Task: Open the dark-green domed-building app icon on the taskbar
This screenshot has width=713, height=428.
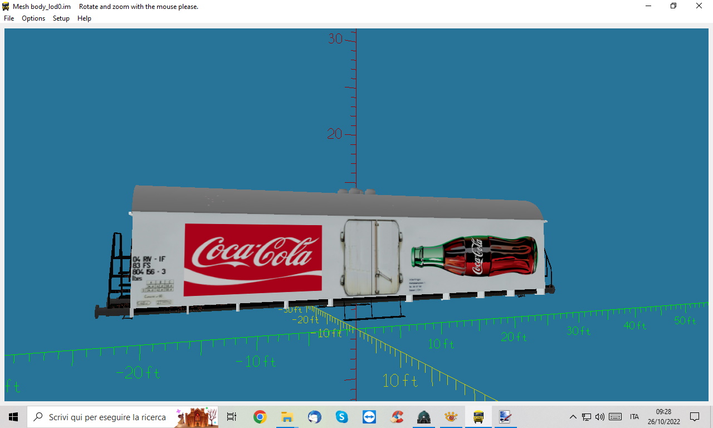Action: (x=424, y=417)
